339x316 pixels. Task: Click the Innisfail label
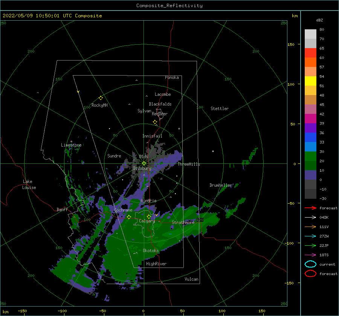point(152,136)
